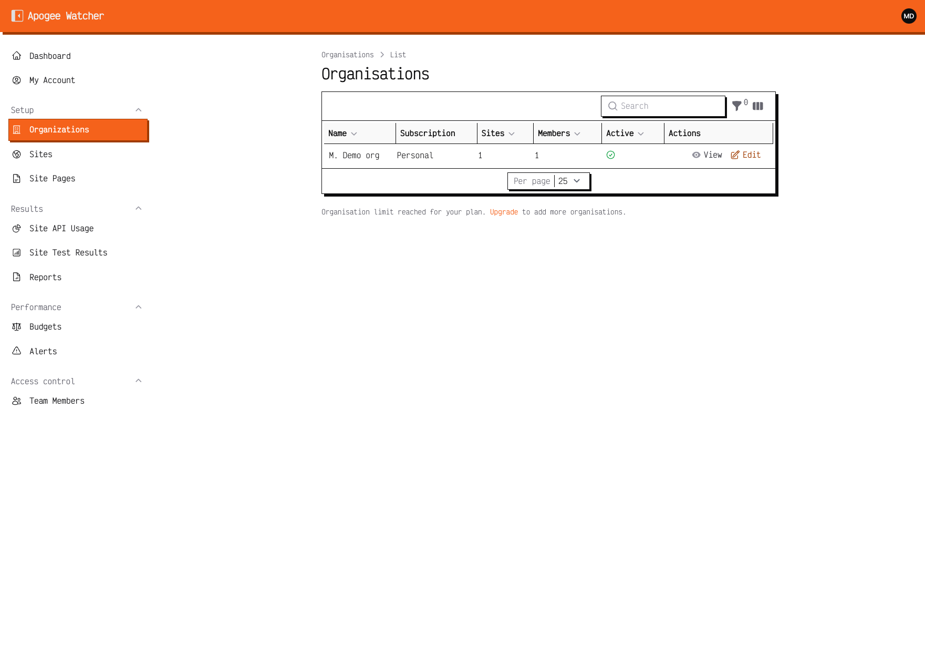Open the table filter funnel icon

737,106
